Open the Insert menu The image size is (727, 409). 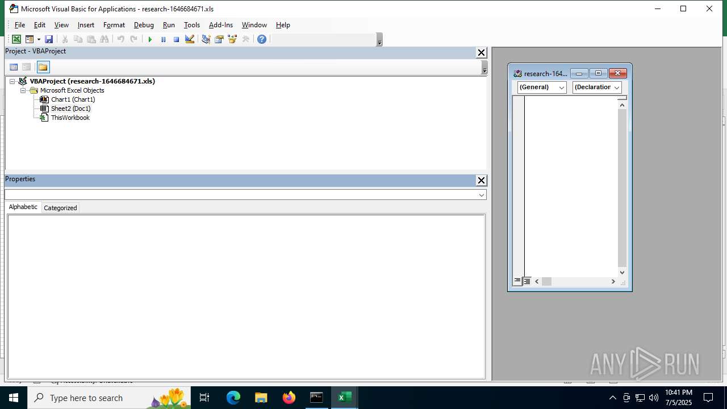[x=86, y=25]
